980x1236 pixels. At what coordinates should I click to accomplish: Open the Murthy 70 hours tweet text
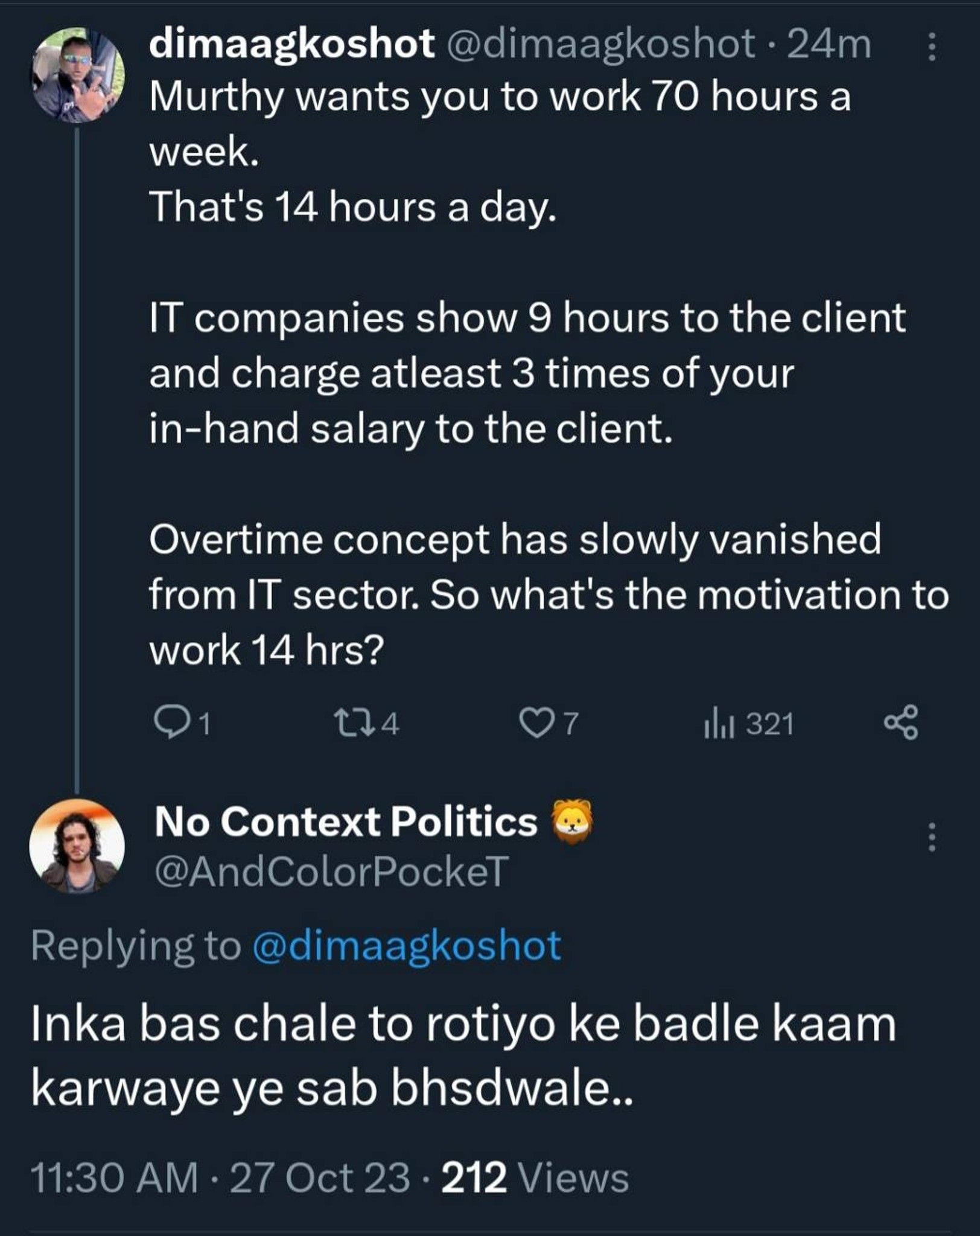(549, 373)
